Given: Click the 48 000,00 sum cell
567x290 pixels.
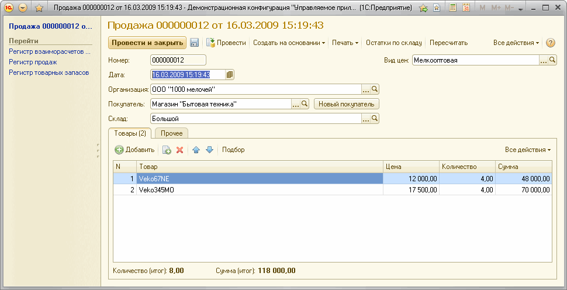Looking at the screenshot, I should point(524,179).
